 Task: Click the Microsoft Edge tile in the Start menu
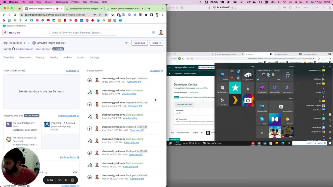[262, 107]
